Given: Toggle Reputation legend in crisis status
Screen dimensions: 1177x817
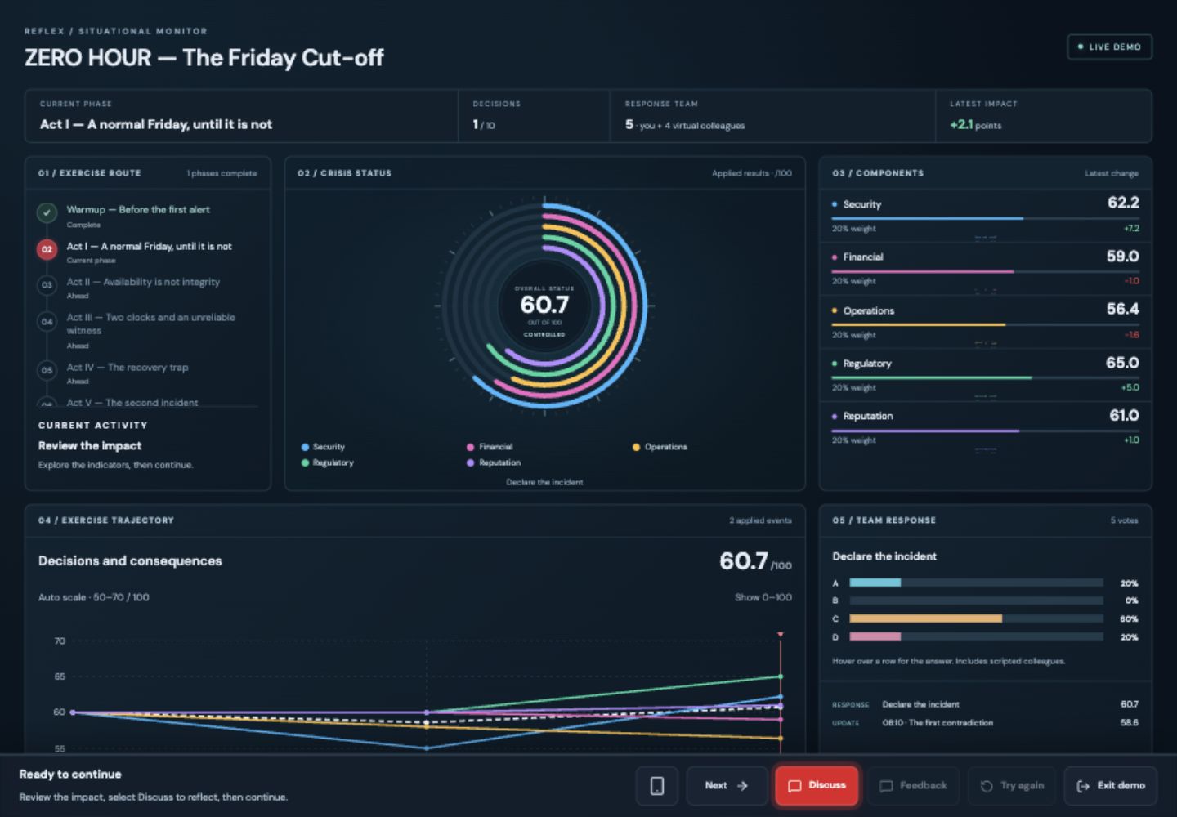Looking at the screenshot, I should pyautogui.click(x=494, y=462).
